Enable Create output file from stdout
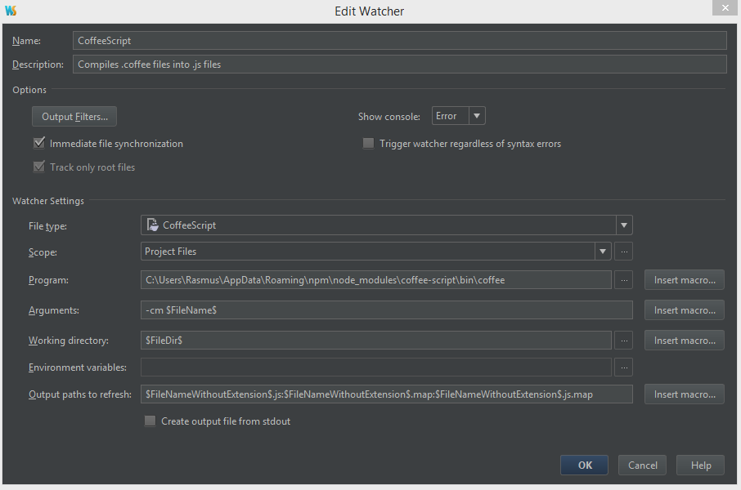This screenshot has width=741, height=490. (x=150, y=421)
